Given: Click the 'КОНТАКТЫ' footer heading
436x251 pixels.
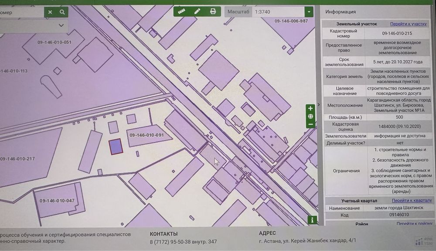Looking at the screenshot, I should click(163, 234).
